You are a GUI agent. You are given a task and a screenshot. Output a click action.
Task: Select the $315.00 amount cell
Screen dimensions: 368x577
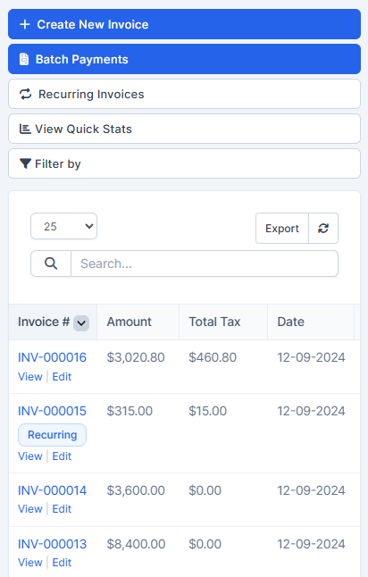click(x=130, y=411)
